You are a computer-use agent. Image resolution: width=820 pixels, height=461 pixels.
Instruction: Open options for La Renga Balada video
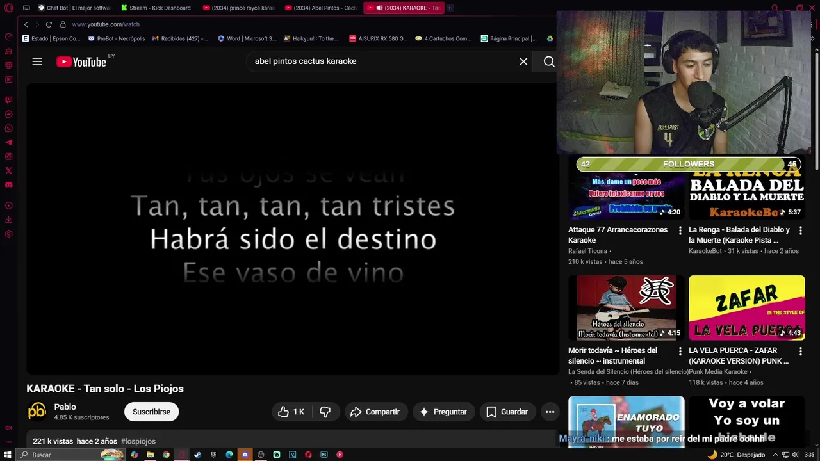pos(800,230)
